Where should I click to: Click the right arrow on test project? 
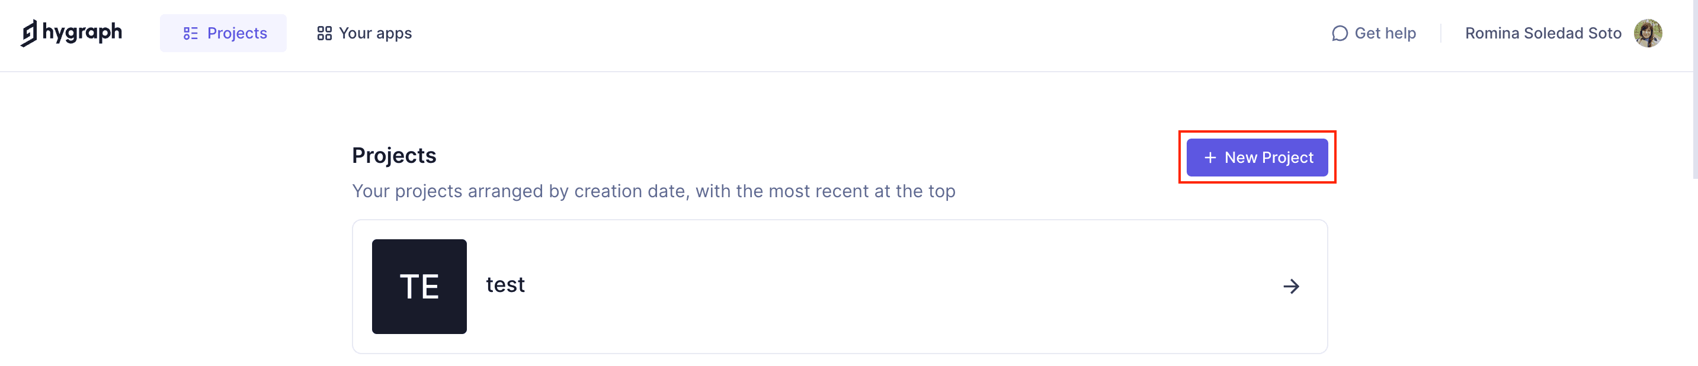(x=1292, y=287)
